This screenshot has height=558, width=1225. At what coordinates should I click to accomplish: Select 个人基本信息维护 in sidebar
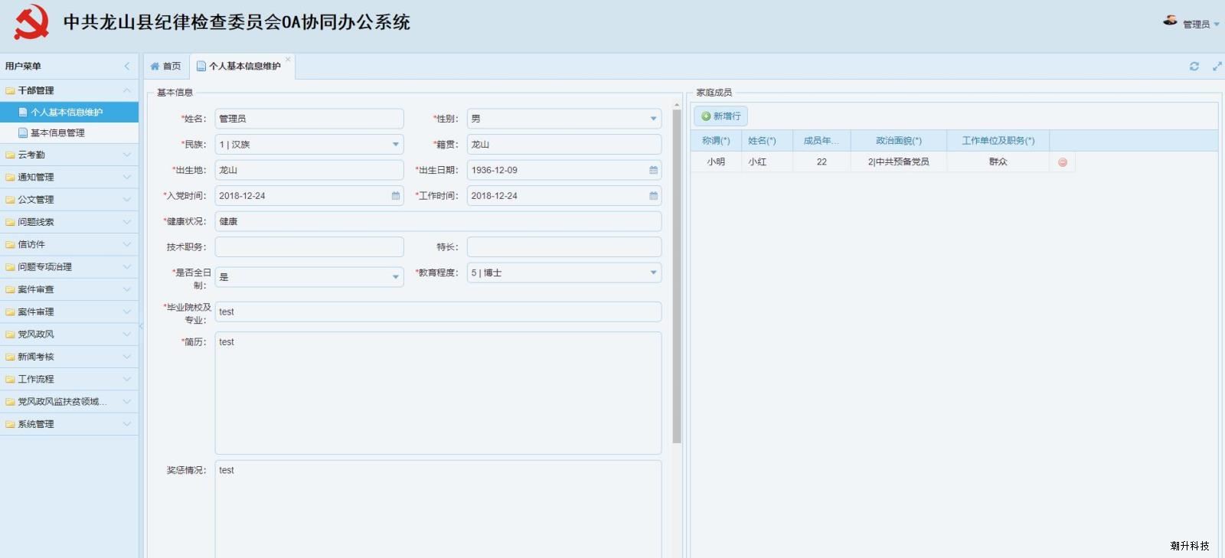pyautogui.click(x=69, y=112)
